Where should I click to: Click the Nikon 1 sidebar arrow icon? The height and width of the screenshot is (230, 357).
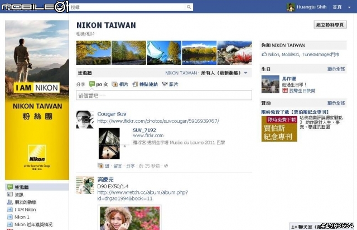tap(10, 217)
